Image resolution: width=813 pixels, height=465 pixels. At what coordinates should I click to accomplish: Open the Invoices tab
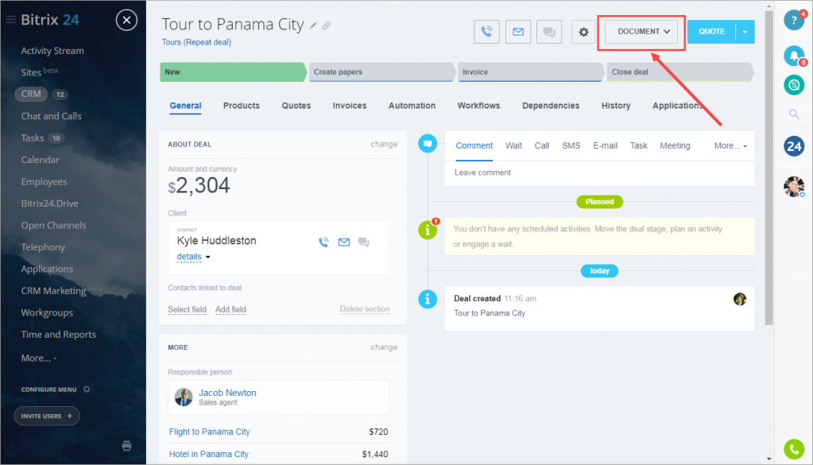350,106
